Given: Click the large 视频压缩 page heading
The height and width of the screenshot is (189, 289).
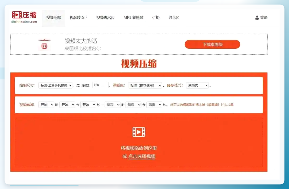Looking at the screenshot, I should (139, 64).
